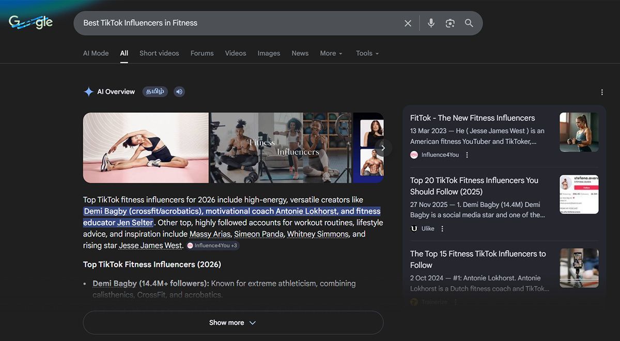Click the Whitney Simmons link
Viewport: 620px width, 341px height.
[318, 234]
